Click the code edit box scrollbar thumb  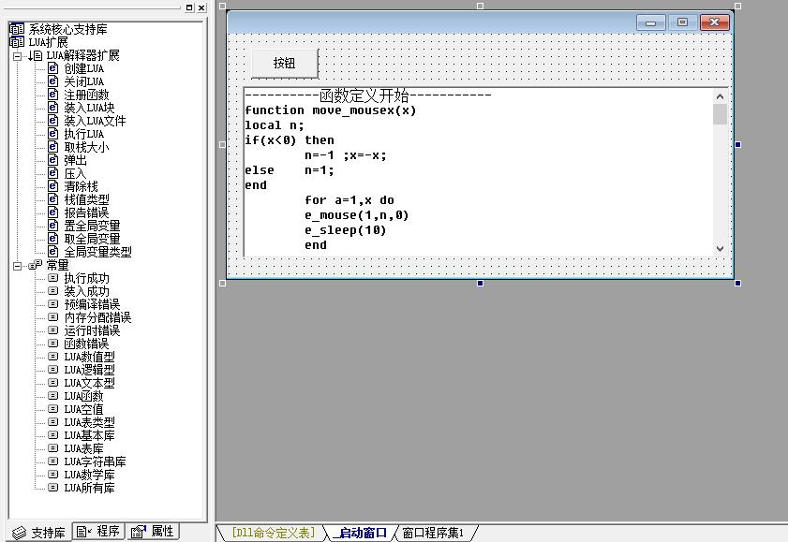click(x=720, y=114)
